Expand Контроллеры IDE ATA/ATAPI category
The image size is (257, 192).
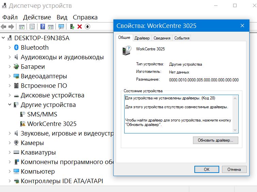pyautogui.click(x=10, y=181)
